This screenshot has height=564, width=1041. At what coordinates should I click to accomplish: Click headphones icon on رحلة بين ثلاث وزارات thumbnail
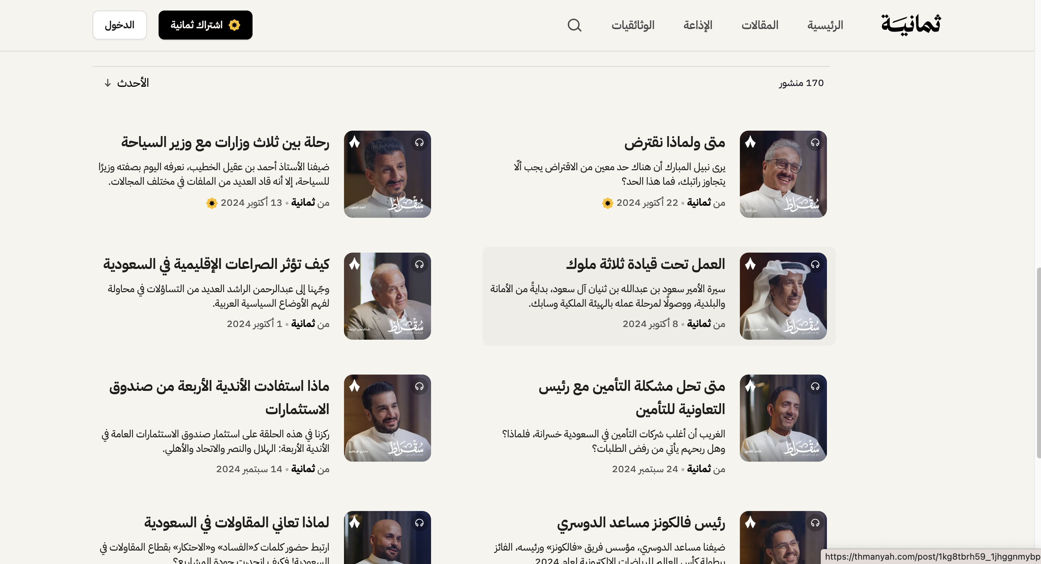pos(419,142)
